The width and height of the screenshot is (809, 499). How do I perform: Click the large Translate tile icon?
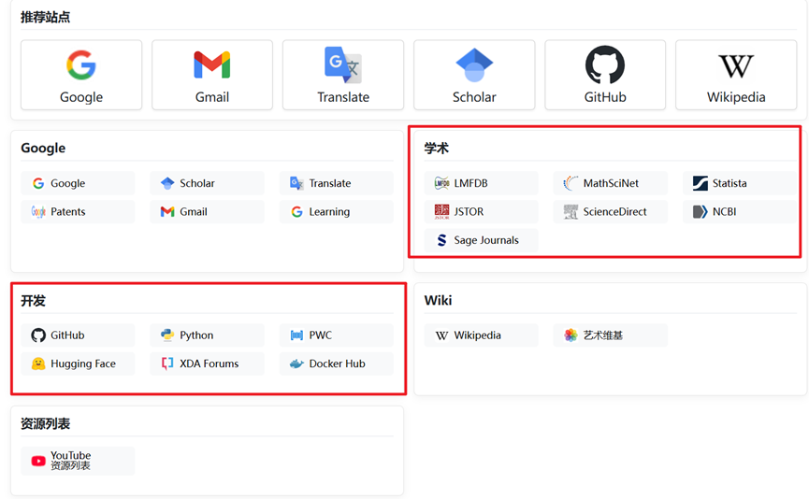click(x=342, y=65)
